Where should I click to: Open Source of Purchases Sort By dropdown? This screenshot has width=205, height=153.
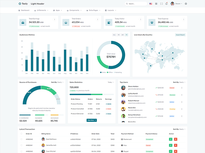coord(57,82)
